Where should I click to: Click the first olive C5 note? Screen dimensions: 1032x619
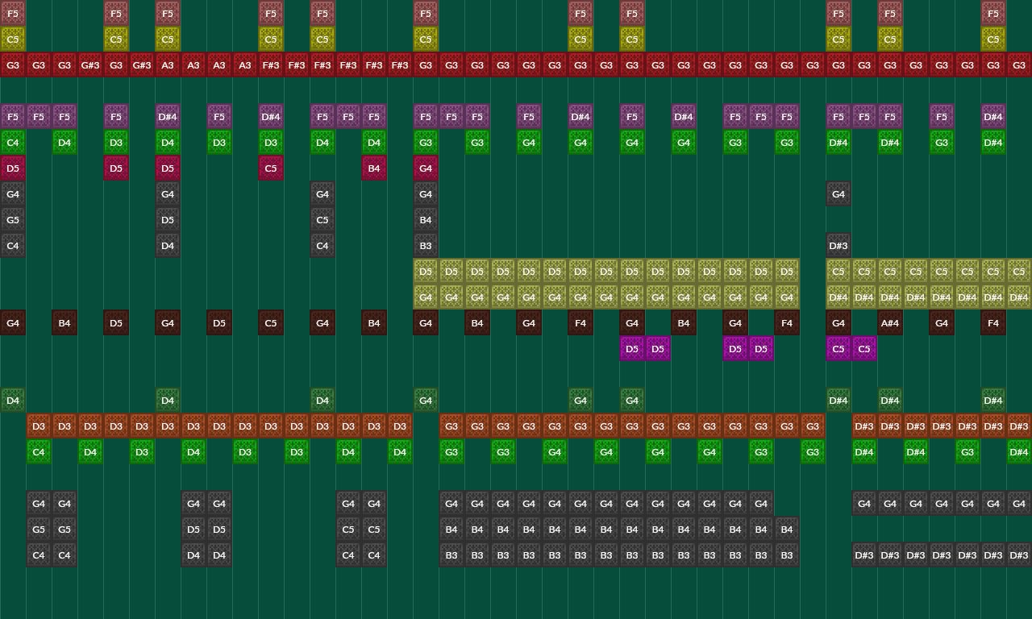tap(838, 272)
